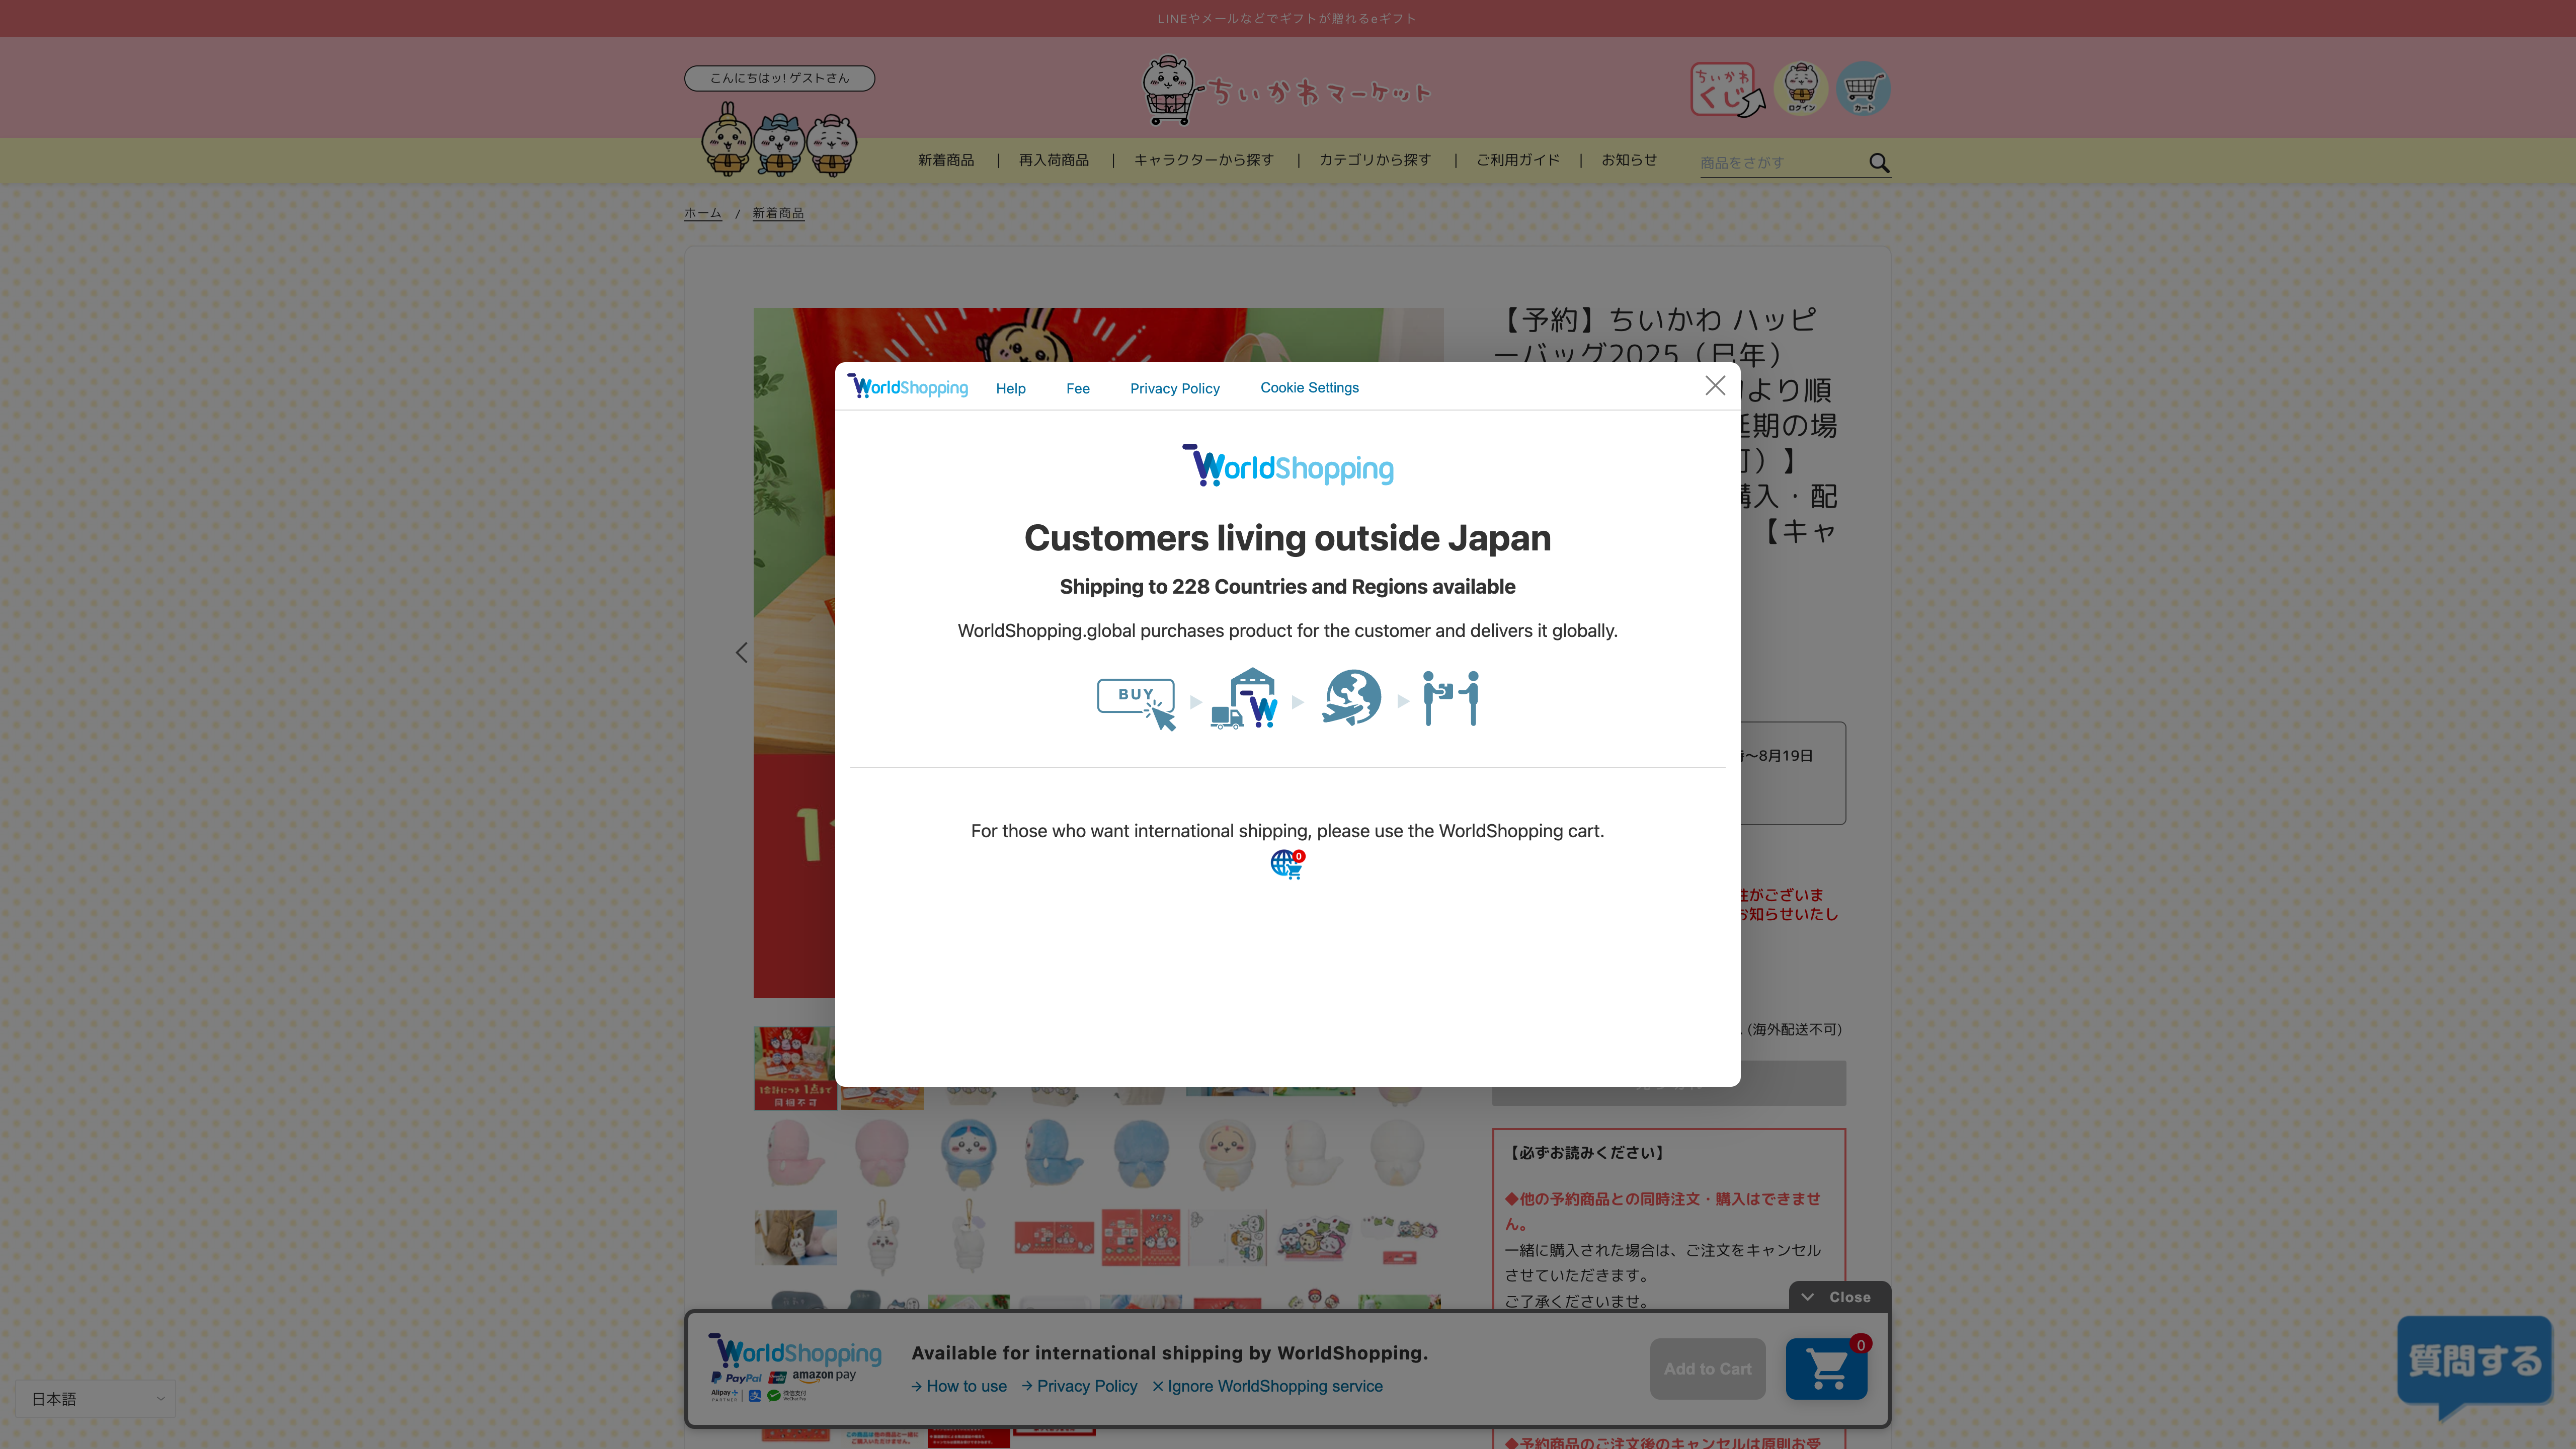The image size is (2576, 1449).
Task: Select the hanging white mascot thumbnail
Action: 881,1237
